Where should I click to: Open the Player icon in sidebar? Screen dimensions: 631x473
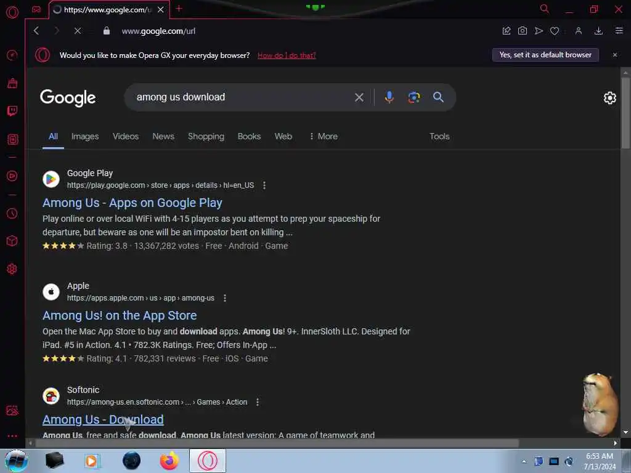click(12, 176)
